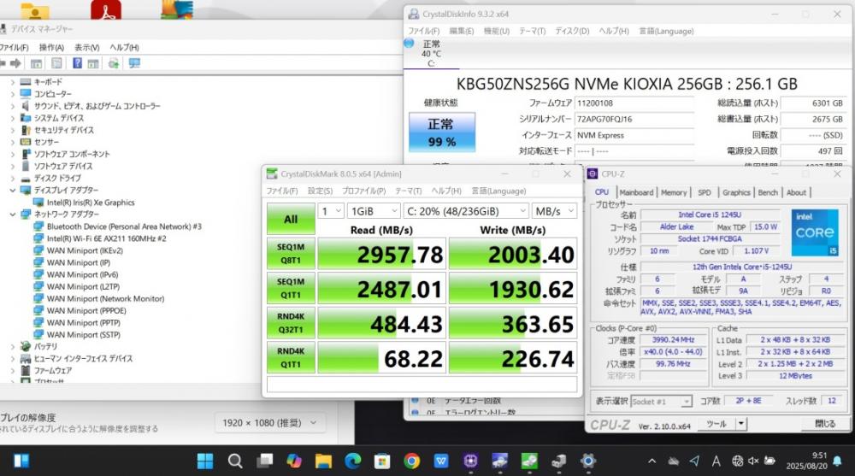Screen dimensions: 855x476
Task: Open CrystalDiskMark test count dropdown showing 1
Action: pyautogui.click(x=331, y=211)
